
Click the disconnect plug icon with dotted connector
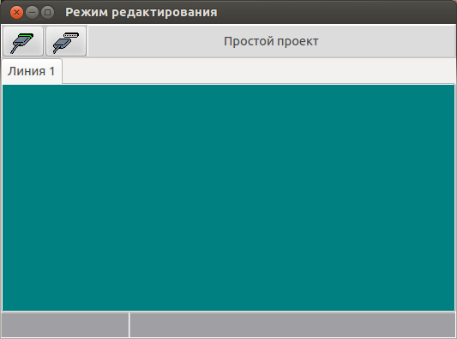[65, 43]
